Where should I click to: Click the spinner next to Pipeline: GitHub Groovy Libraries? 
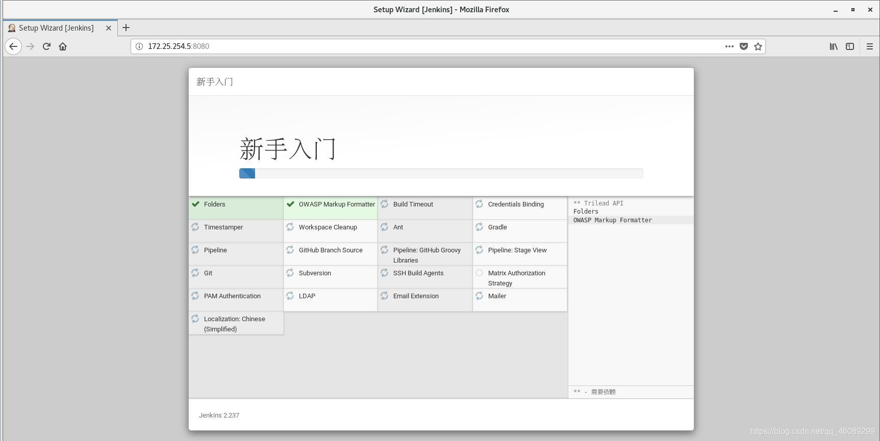tap(385, 250)
